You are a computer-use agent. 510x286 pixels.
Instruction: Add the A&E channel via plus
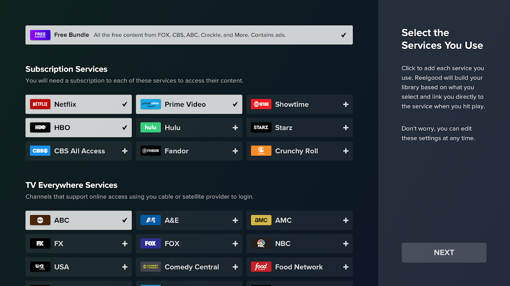click(x=235, y=220)
